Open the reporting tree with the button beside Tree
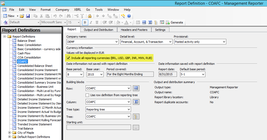This screenshot has height=140, width=267. click(136, 116)
